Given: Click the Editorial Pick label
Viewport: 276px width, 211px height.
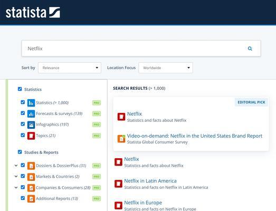Looking at the screenshot, I should click(x=251, y=102).
